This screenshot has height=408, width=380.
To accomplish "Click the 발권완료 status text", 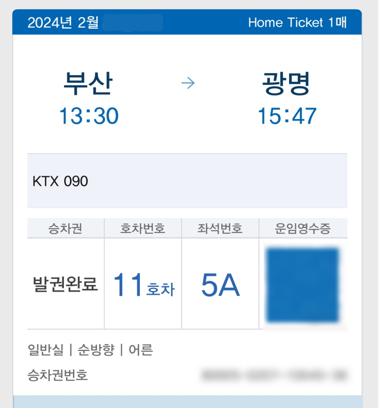I will coord(65,285).
